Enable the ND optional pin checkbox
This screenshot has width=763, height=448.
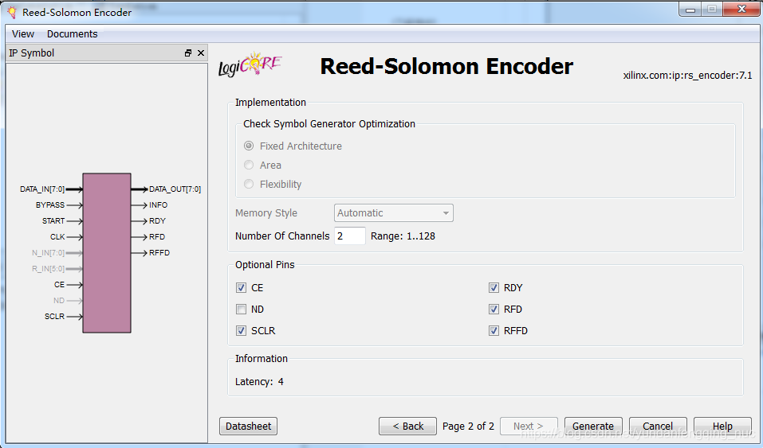[241, 309]
